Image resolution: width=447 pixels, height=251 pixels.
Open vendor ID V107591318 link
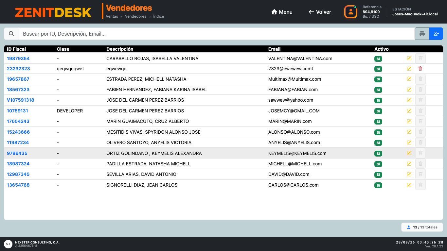[x=21, y=100]
